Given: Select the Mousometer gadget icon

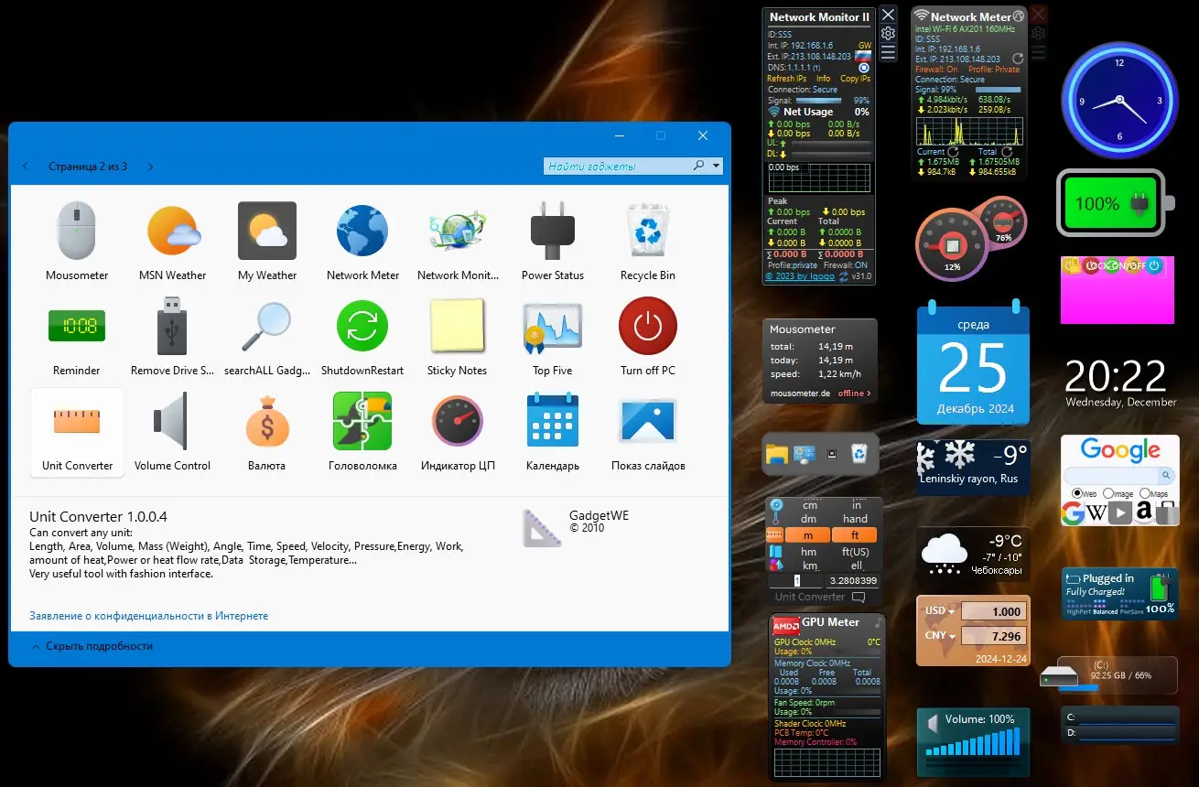Looking at the screenshot, I should pyautogui.click(x=77, y=231).
